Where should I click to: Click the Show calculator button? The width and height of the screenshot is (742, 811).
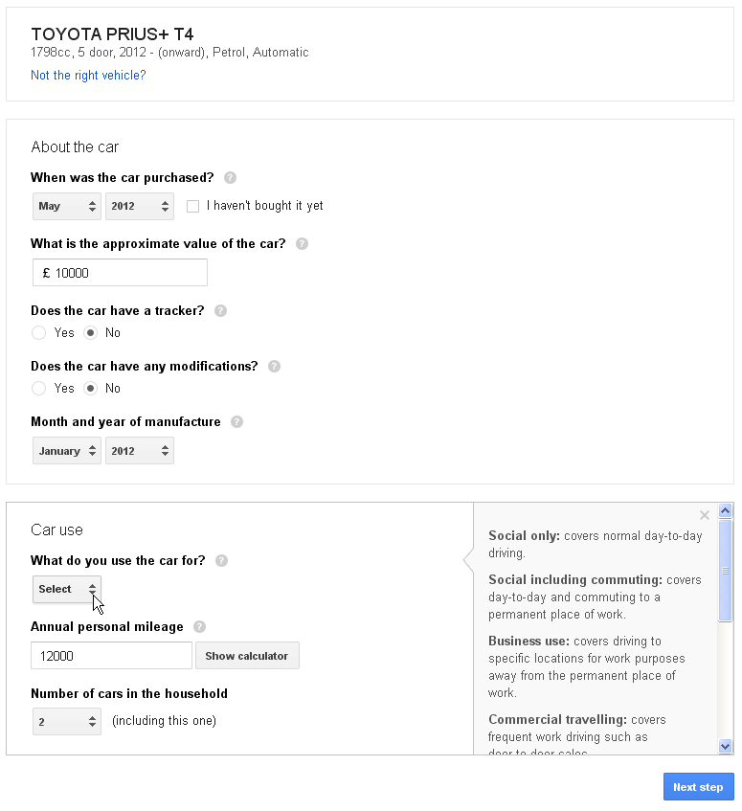(247, 656)
